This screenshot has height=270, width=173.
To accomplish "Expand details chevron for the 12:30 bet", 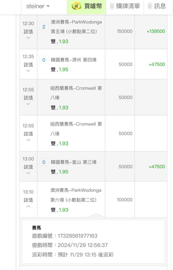I will coord(28,38).
